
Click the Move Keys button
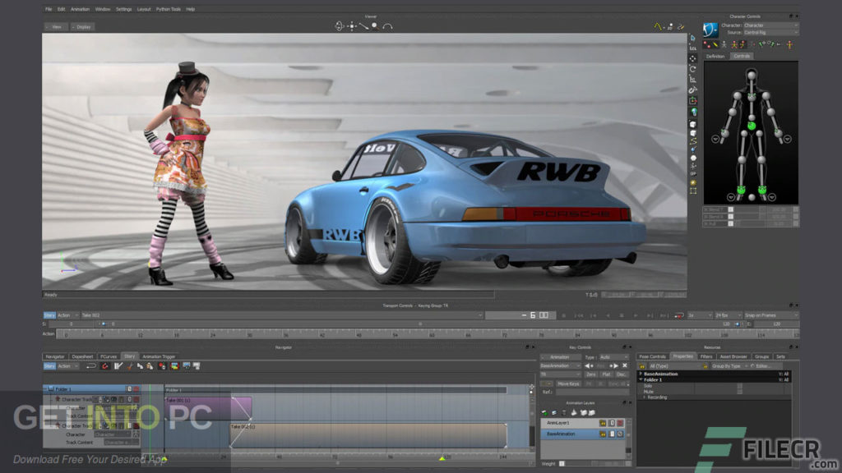pos(569,384)
